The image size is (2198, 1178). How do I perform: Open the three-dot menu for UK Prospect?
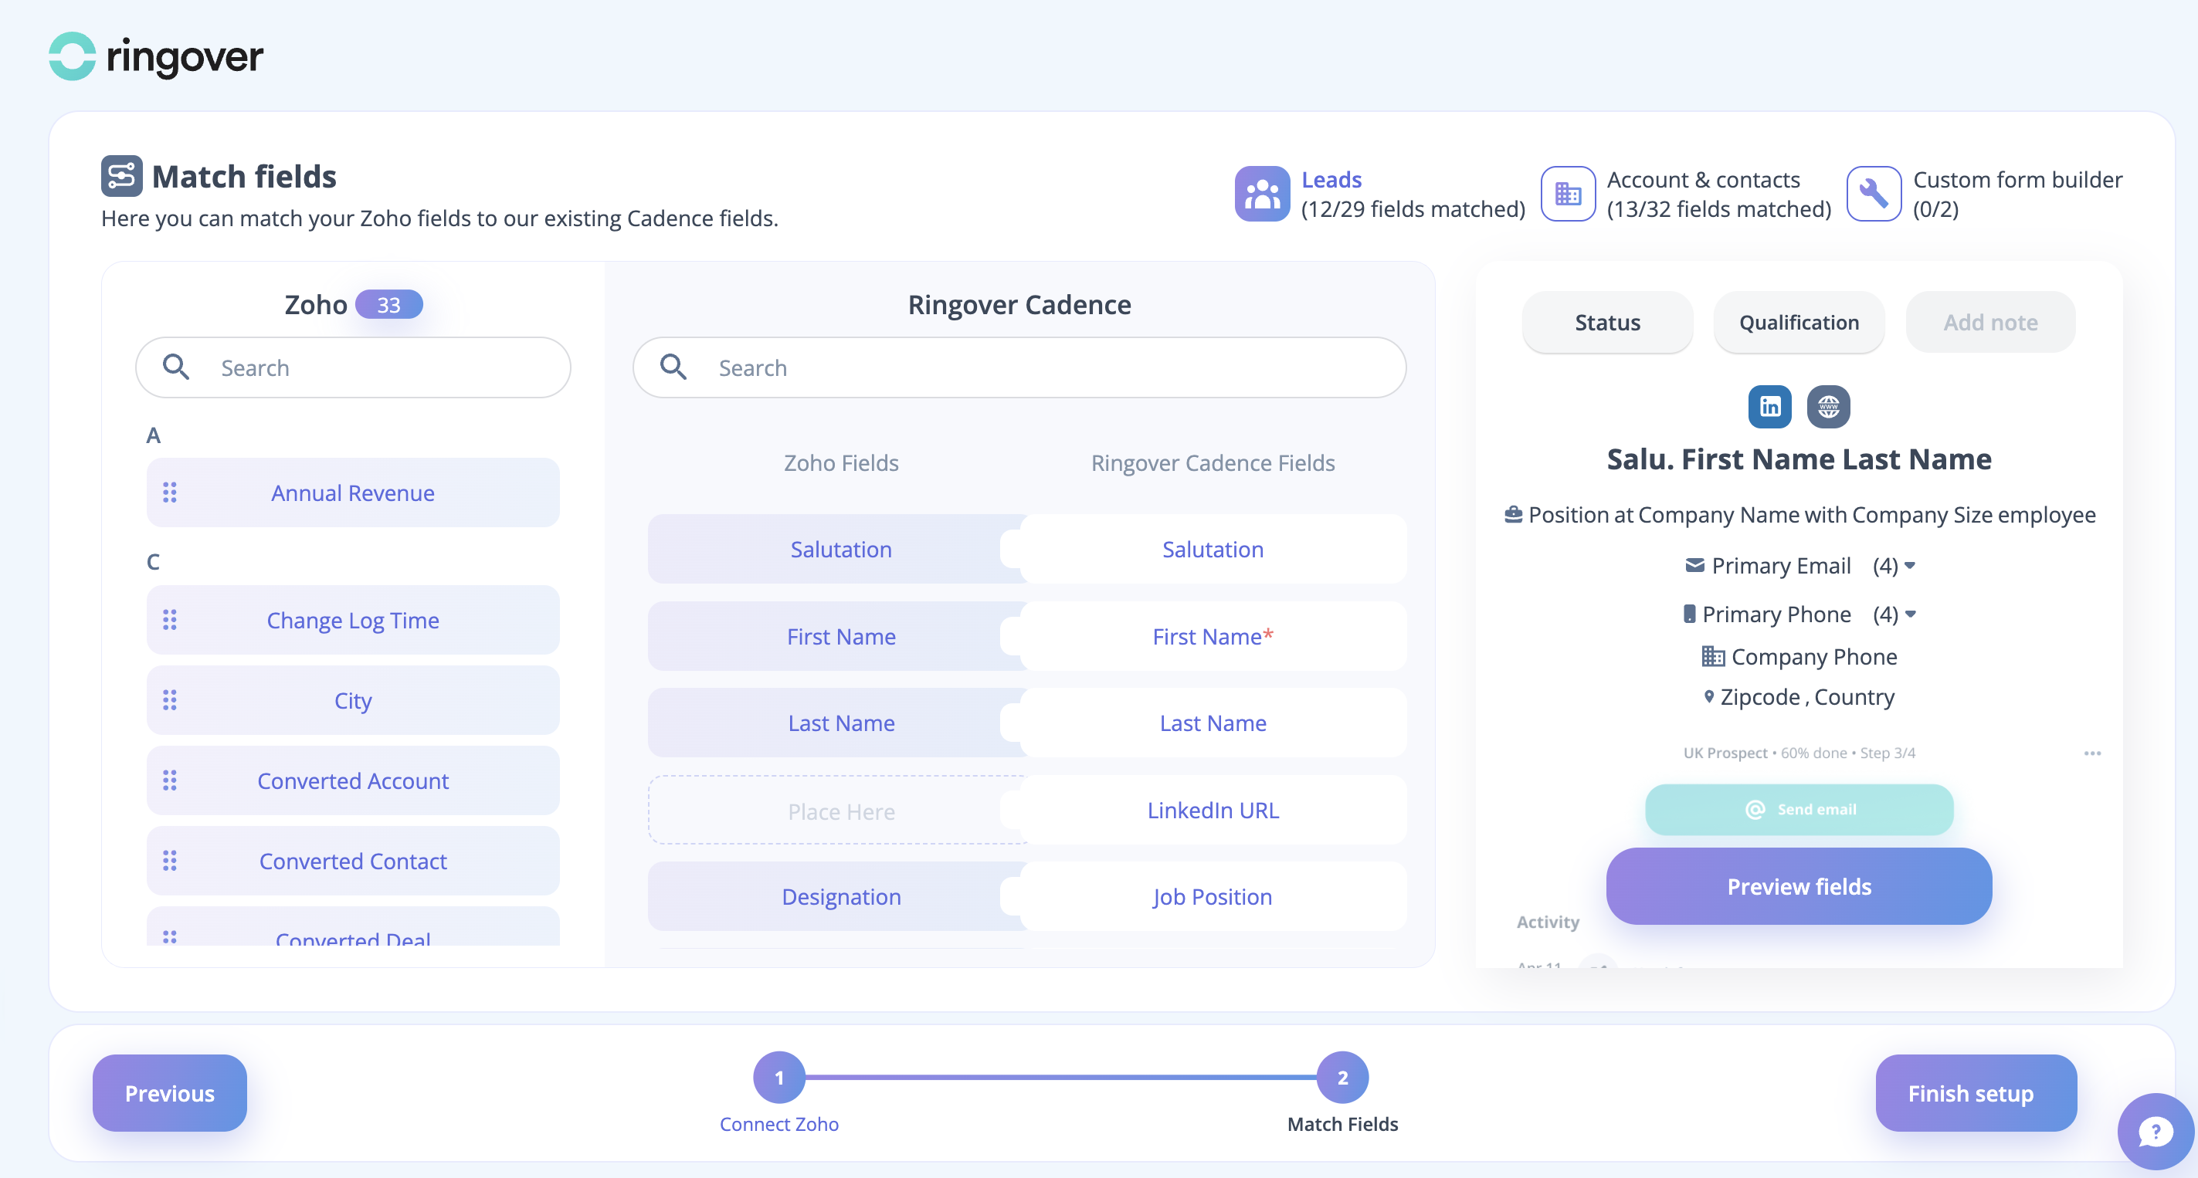(2092, 753)
